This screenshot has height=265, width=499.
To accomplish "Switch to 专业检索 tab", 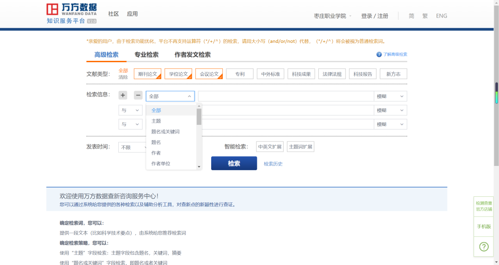I will [146, 54].
